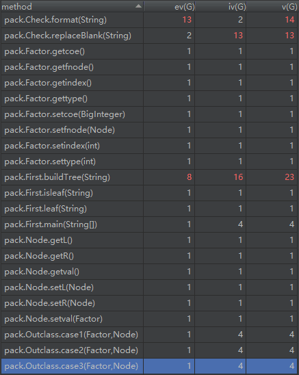The height and width of the screenshot is (375, 299).
Task: Select row pack.Node.getR()
Action: pos(149,256)
